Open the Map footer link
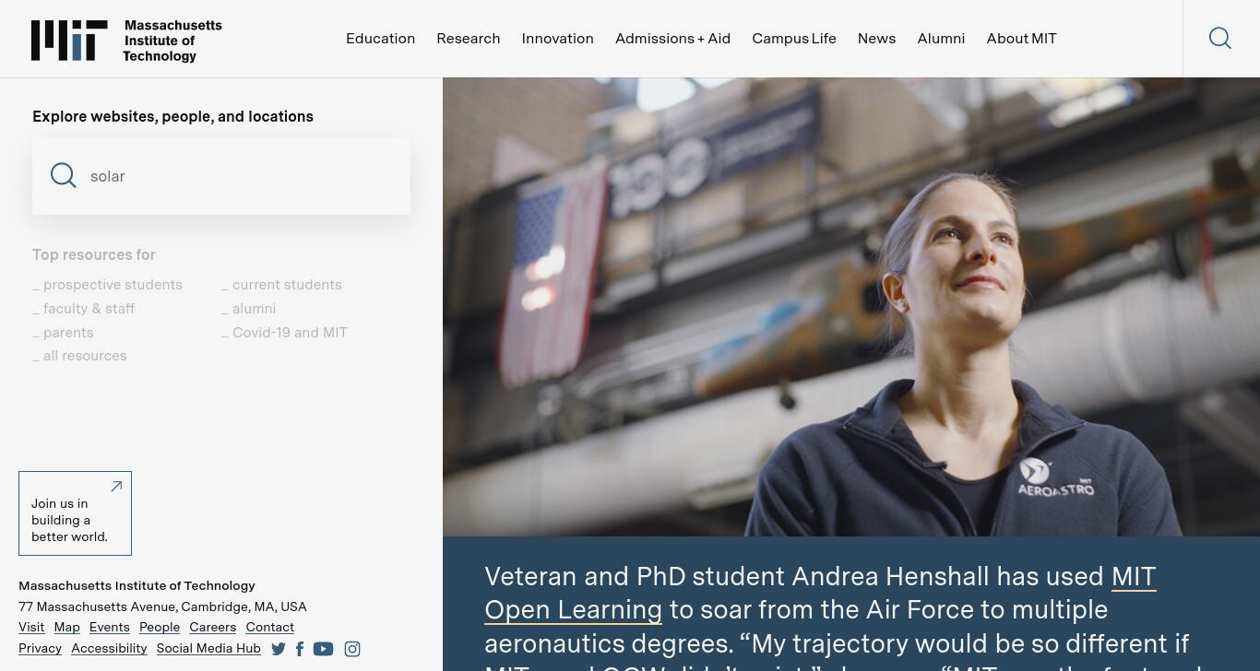This screenshot has width=1260, height=671. (67, 627)
